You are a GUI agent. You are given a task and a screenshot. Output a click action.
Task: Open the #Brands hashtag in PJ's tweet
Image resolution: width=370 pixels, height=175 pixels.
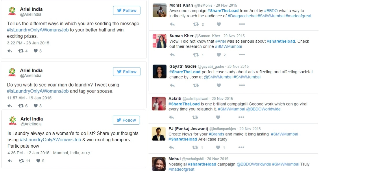[216, 134]
